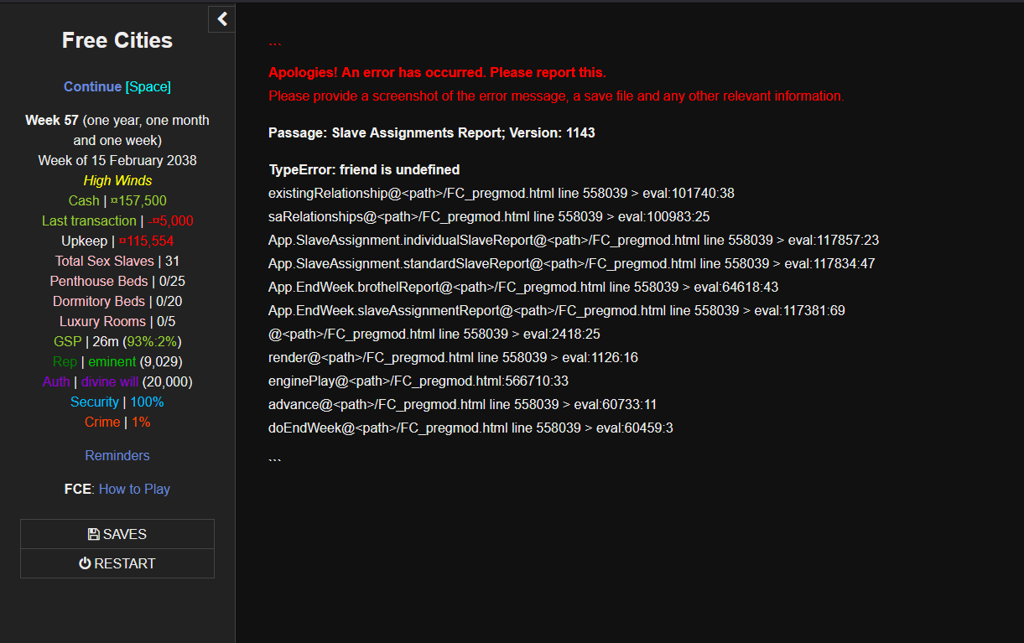This screenshot has height=643, width=1024.
Task: Click the High Winds weather text
Action: [117, 180]
